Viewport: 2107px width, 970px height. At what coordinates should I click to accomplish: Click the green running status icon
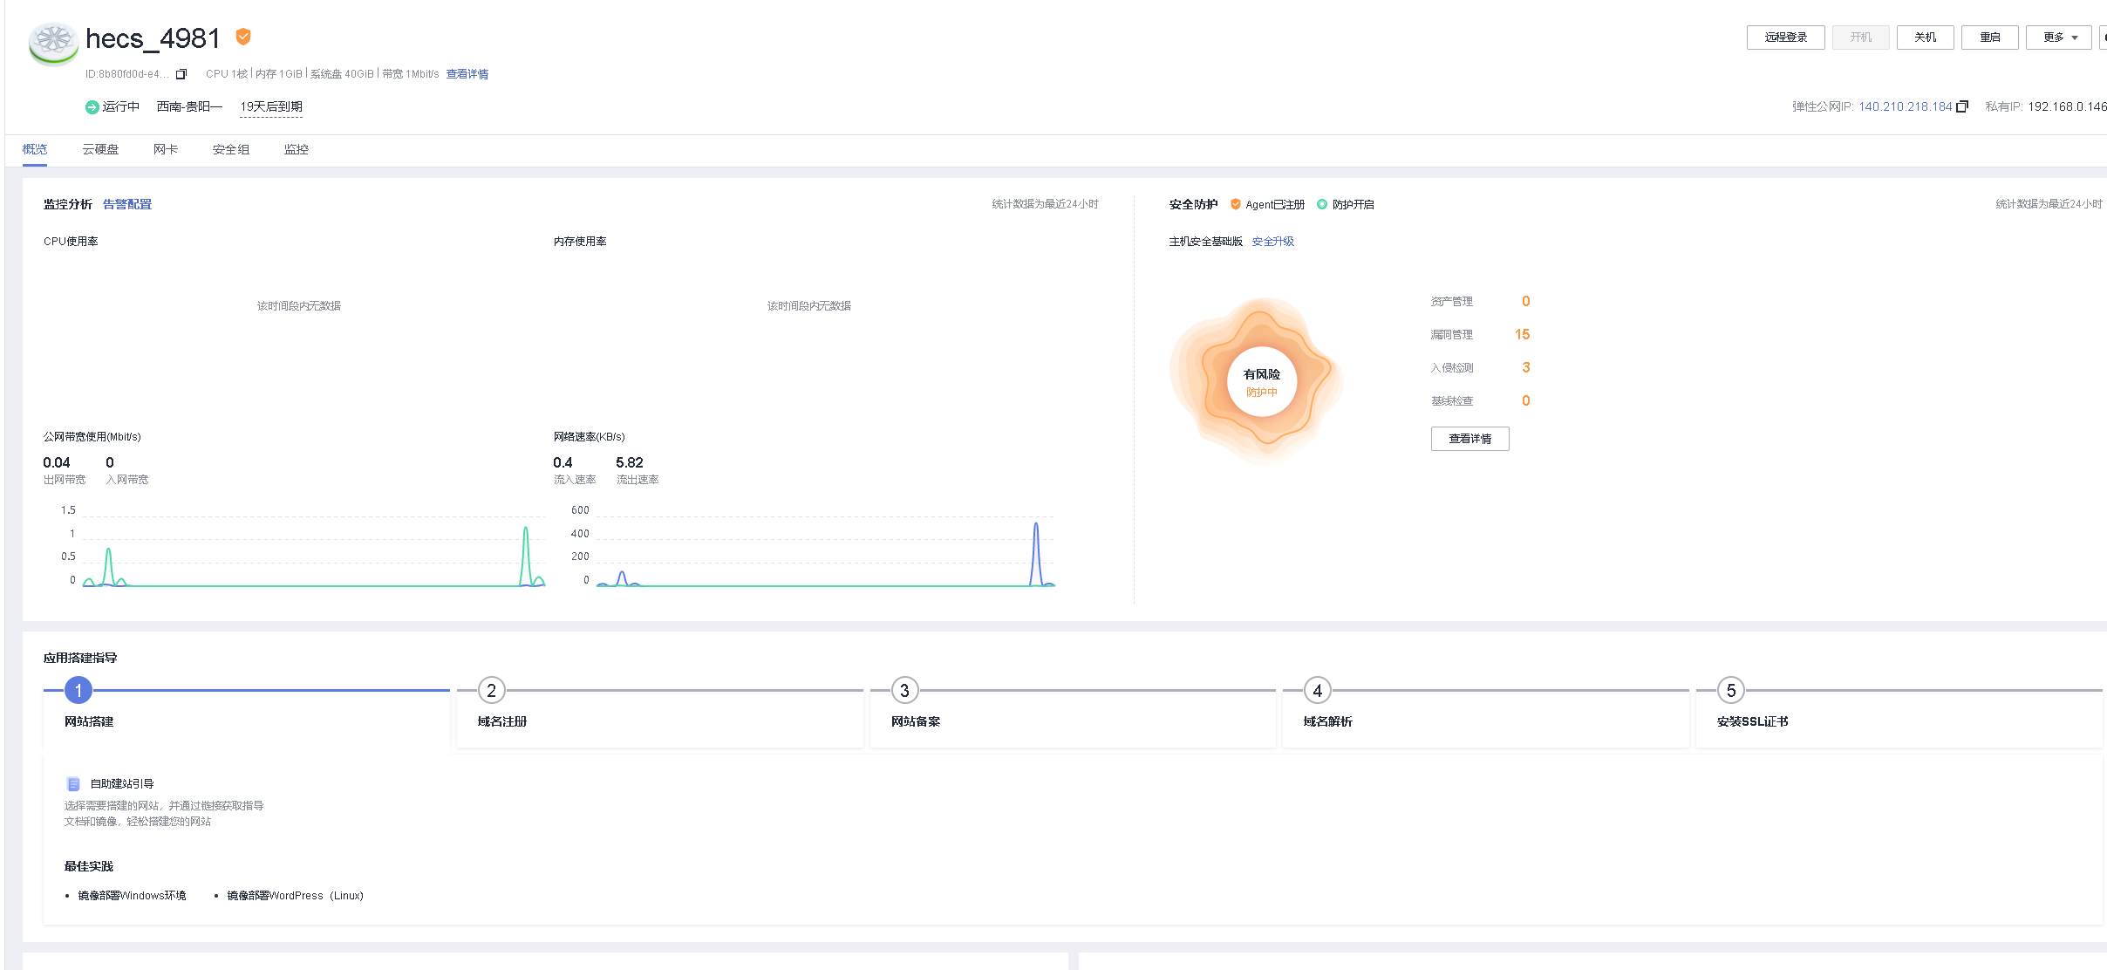92,107
